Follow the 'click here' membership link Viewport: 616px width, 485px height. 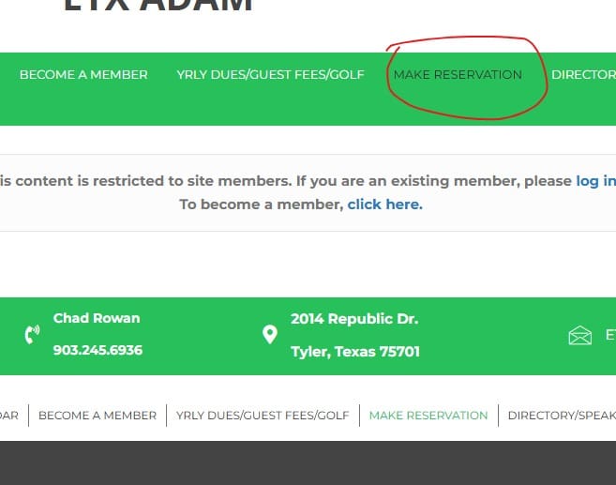coord(384,204)
